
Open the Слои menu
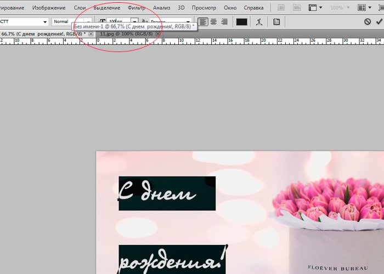point(79,8)
